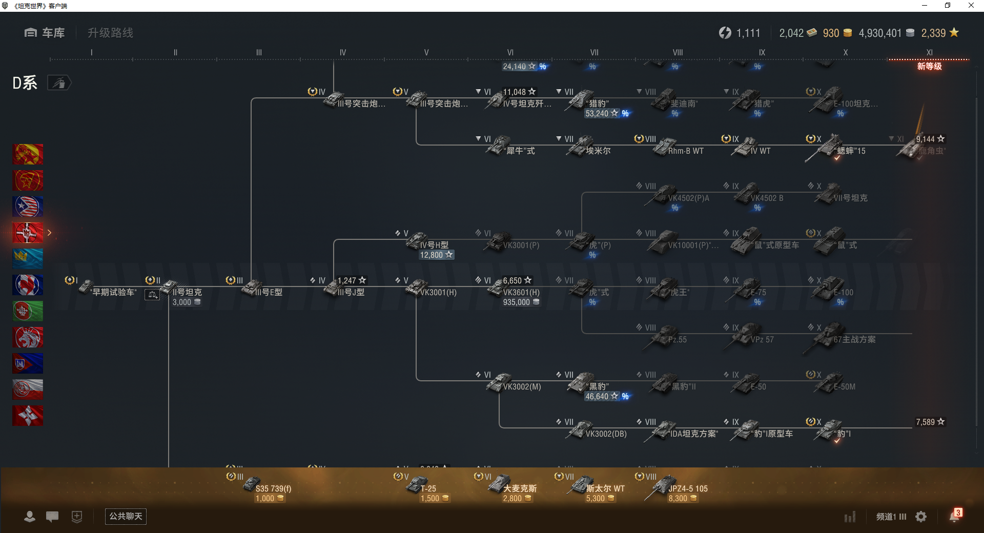Open the chat messages icon
Image resolution: width=984 pixels, height=533 pixels.
(52, 517)
